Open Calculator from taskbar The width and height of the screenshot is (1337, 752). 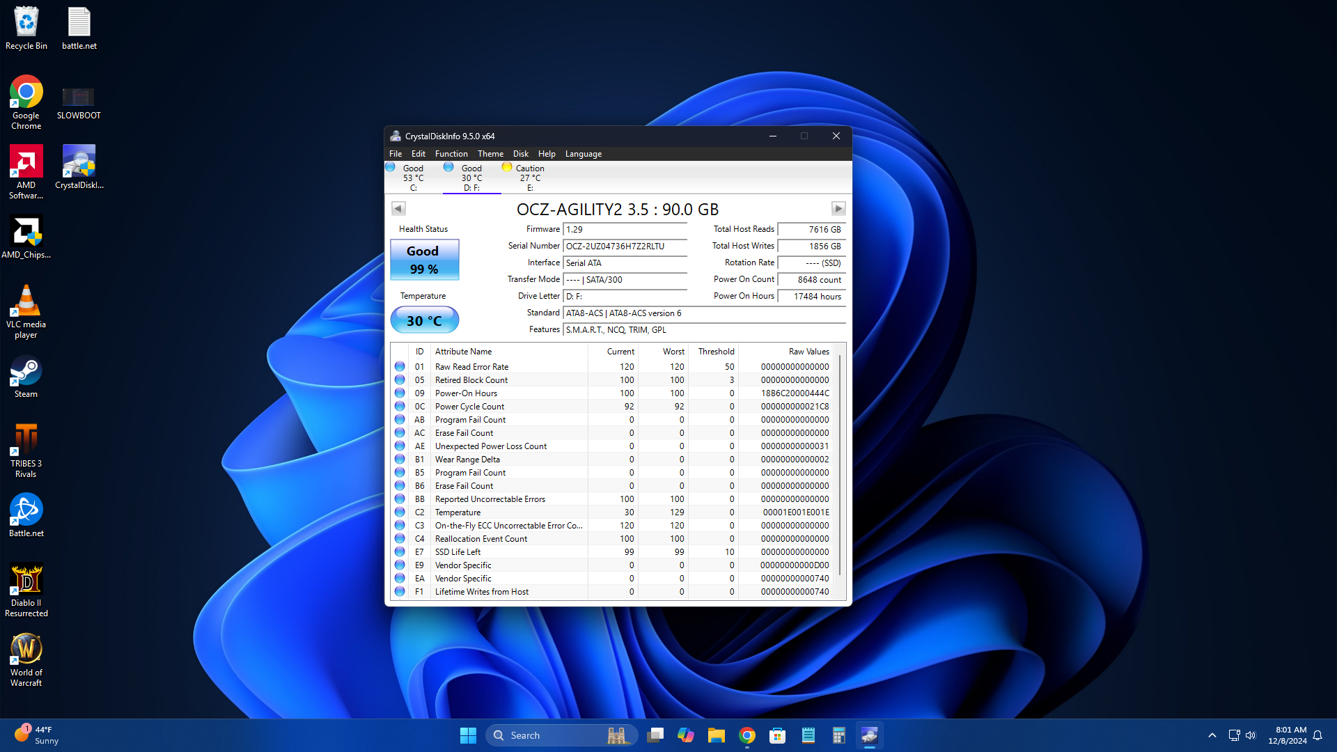pyautogui.click(x=839, y=735)
